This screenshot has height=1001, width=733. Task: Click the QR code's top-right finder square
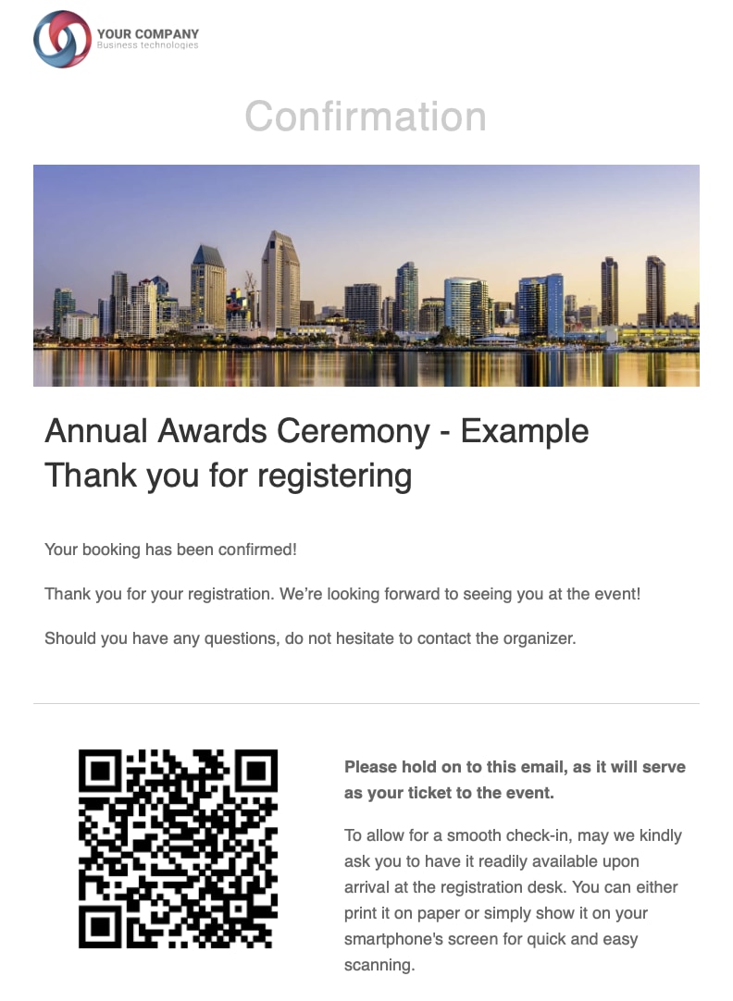tap(255, 772)
